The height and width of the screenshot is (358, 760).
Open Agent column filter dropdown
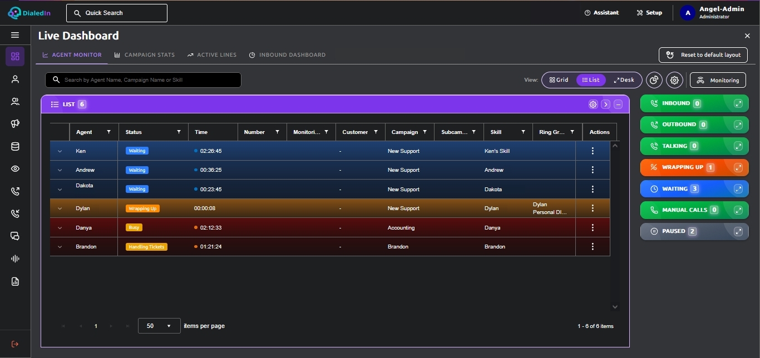coord(109,132)
